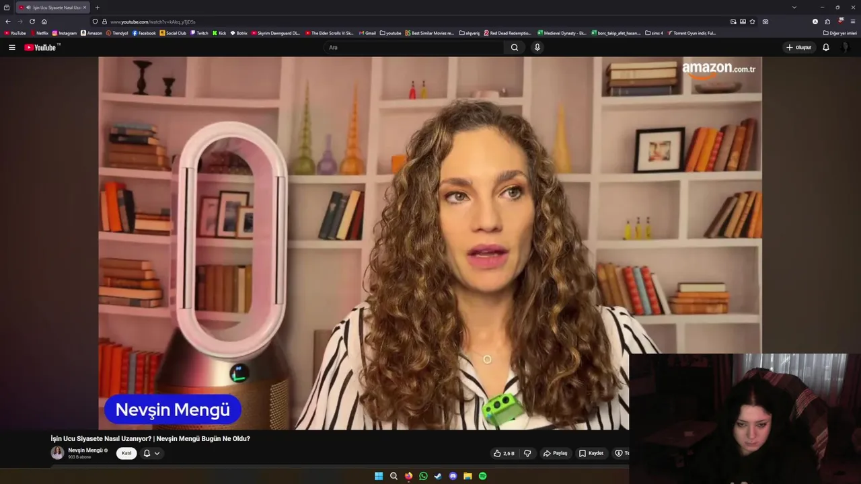Open the red badge extension icon
The image size is (861, 484).
(840, 21)
